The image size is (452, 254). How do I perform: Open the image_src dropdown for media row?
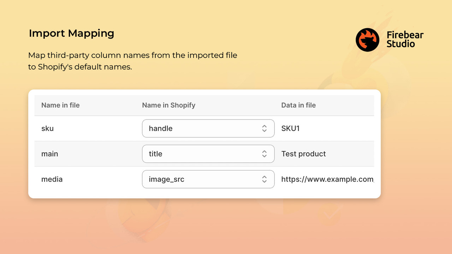(208, 179)
